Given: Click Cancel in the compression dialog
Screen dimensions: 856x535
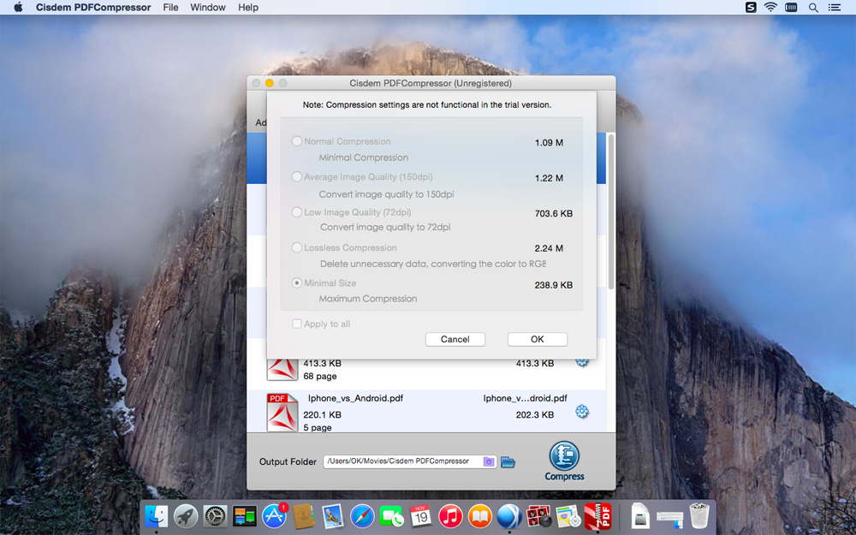Looking at the screenshot, I should tap(455, 339).
